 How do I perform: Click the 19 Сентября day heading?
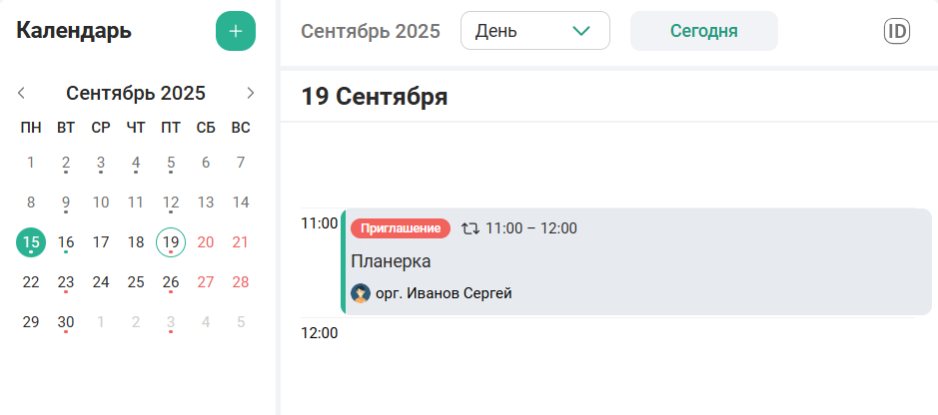[375, 97]
